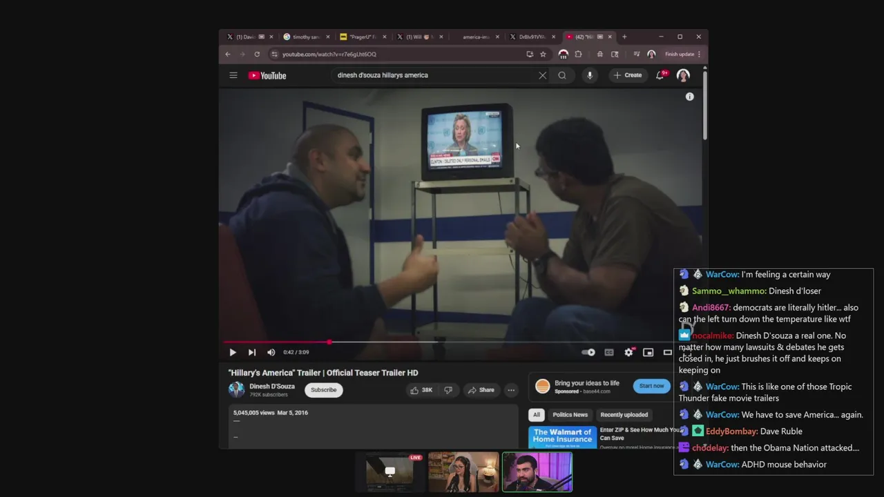Screen dimensions: 884x497
Task: Go to YouTube home via logo
Action: [x=267, y=75]
